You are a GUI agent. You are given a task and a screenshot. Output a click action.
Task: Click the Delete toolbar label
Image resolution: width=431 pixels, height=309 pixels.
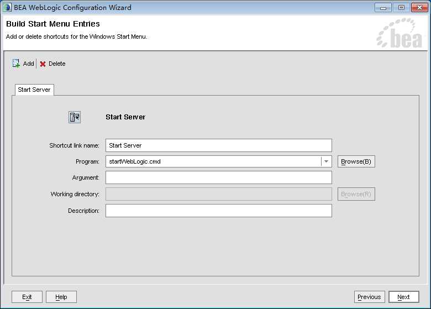click(x=57, y=64)
